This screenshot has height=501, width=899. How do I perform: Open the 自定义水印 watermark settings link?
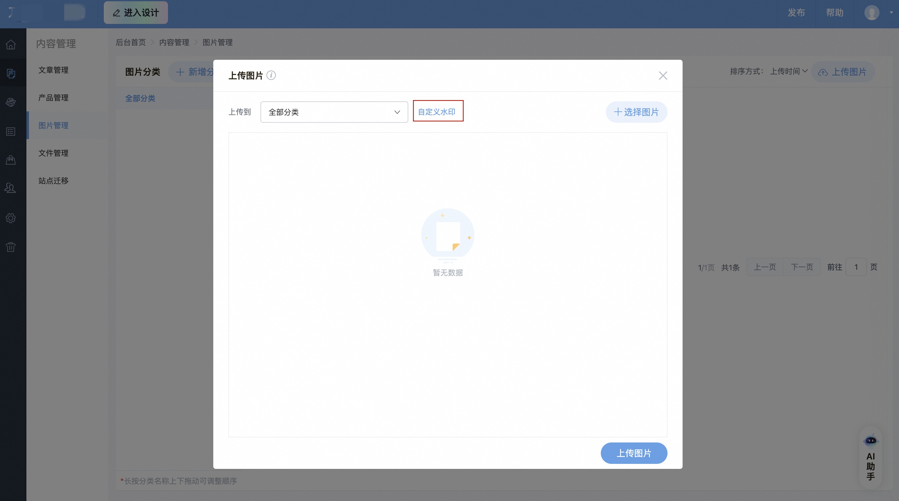coord(438,111)
